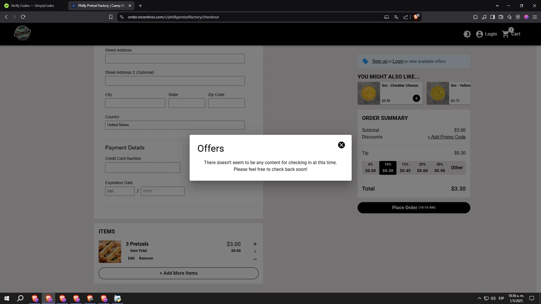Screen dimensions: 541x304
Task: Switch to Verify Codes — SimplyCodes tab
Action: click(33, 5)
